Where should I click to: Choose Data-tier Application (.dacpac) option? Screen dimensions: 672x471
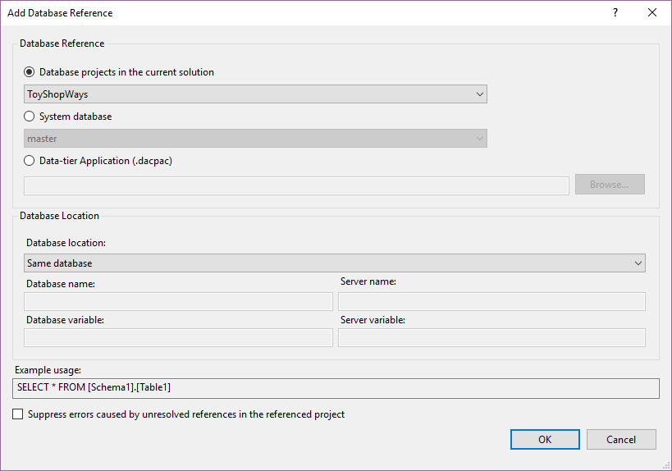pos(30,161)
